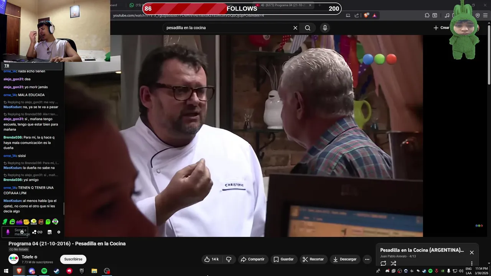Screen dimensions: 491x276
Task: Click the playing video frame
Action: [x=244, y=136]
